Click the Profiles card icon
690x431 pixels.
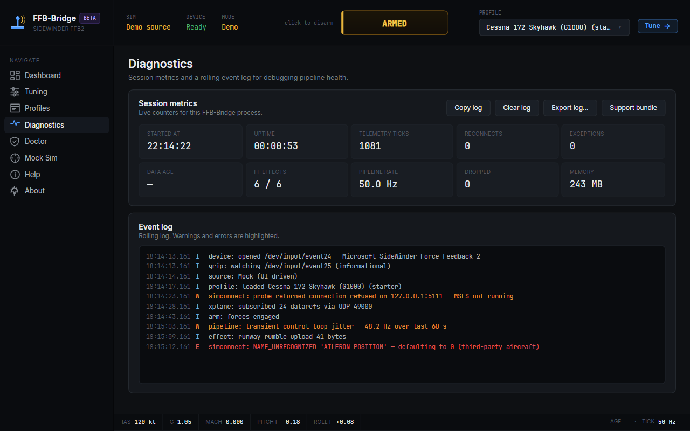(15, 108)
